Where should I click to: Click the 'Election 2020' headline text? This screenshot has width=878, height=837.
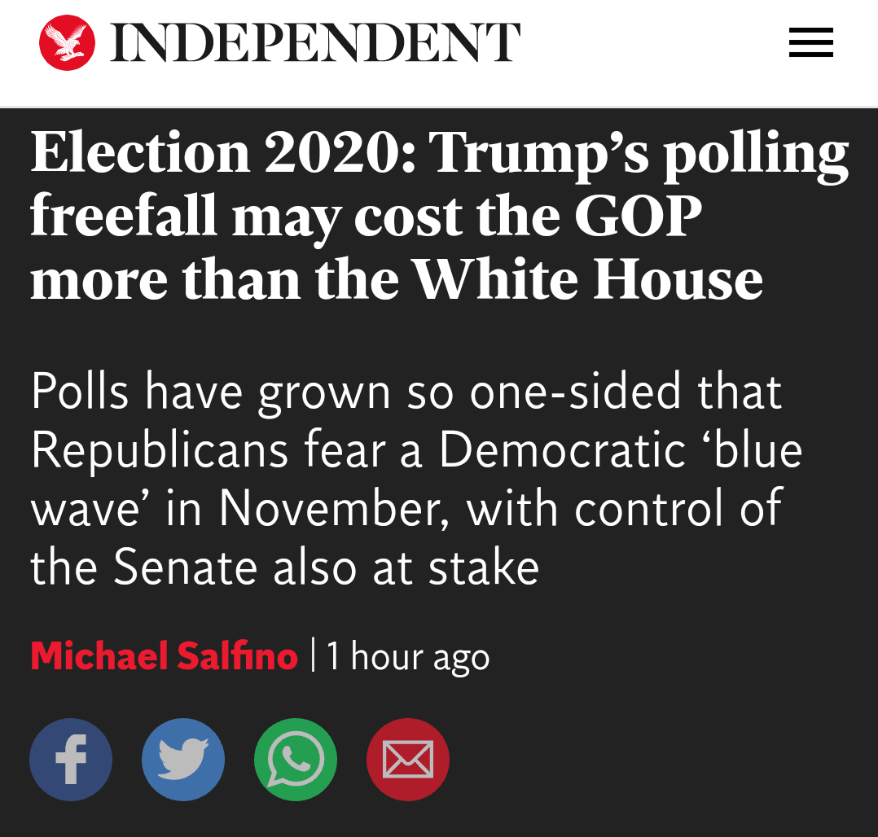223,152
